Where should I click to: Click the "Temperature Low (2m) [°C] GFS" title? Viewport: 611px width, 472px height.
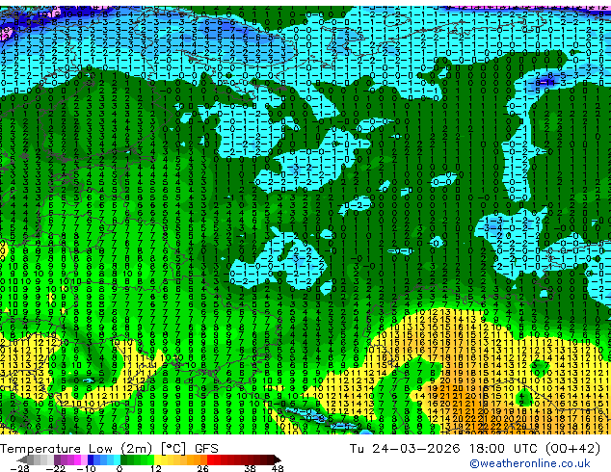(x=109, y=449)
